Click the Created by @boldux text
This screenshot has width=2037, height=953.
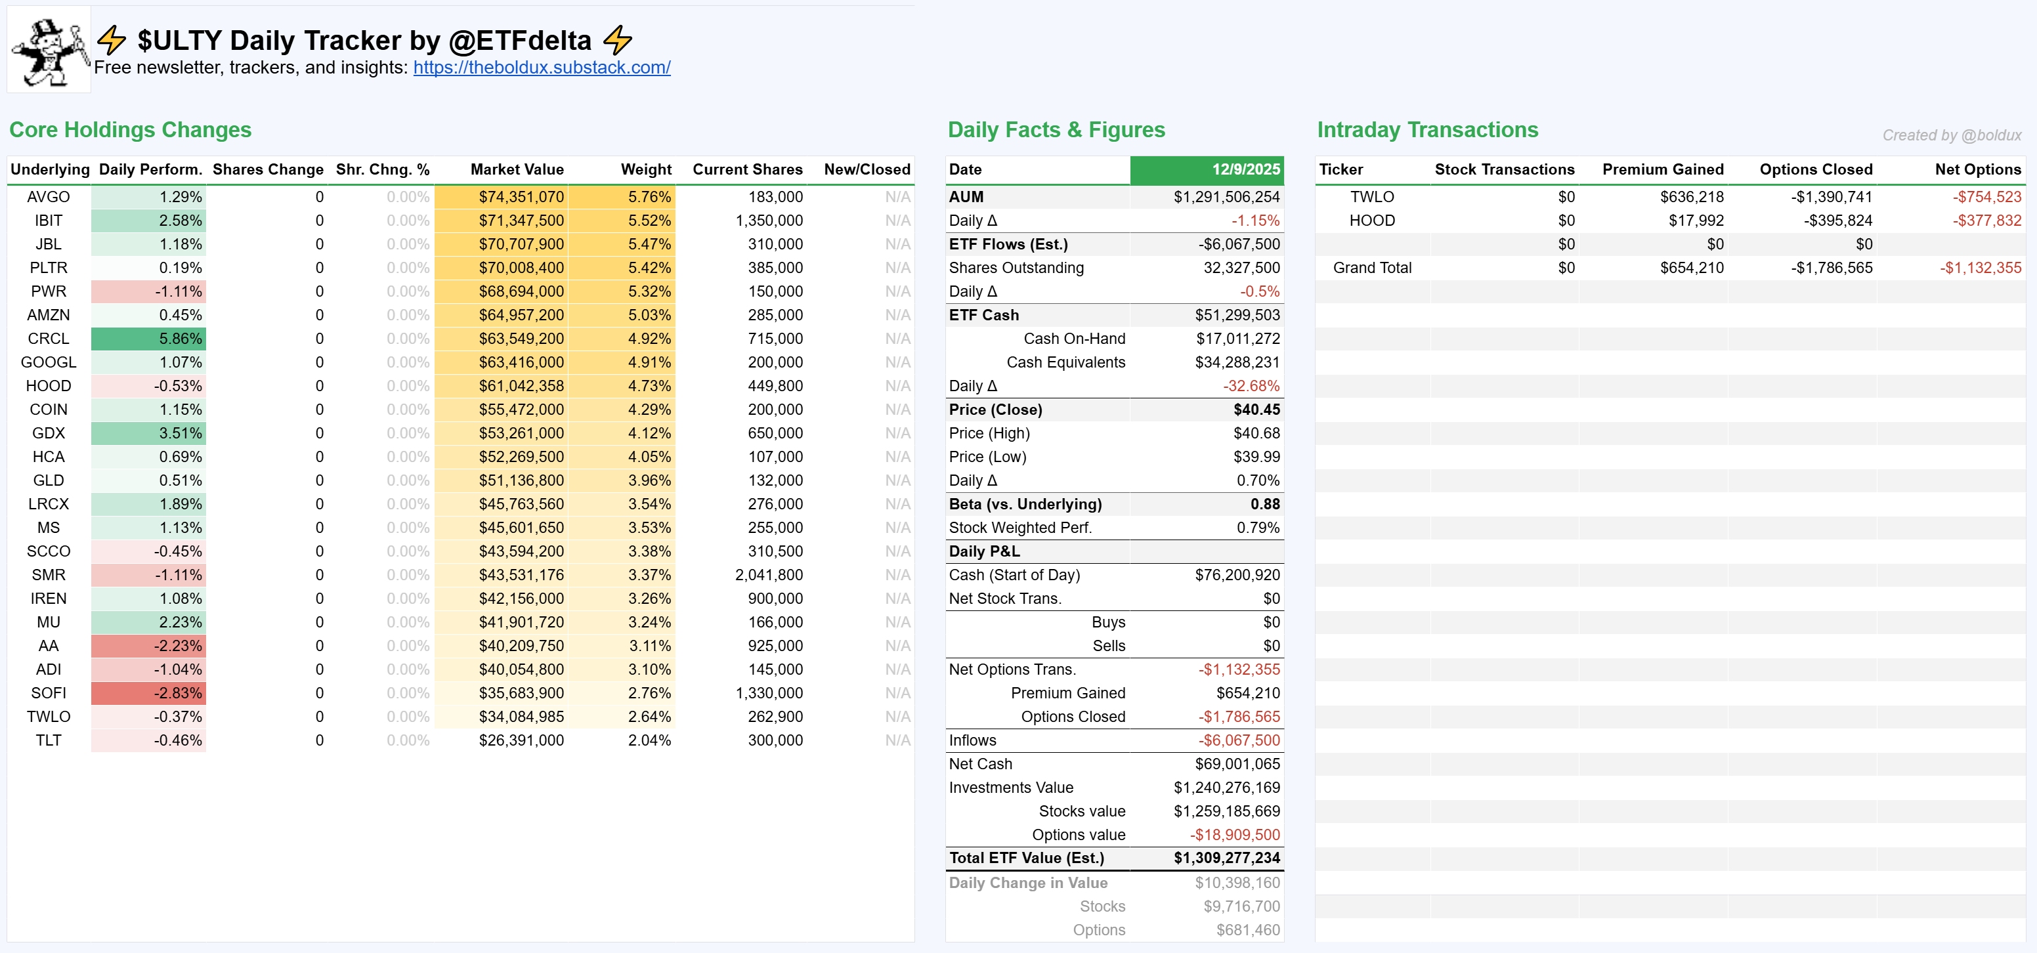pyautogui.click(x=1951, y=135)
